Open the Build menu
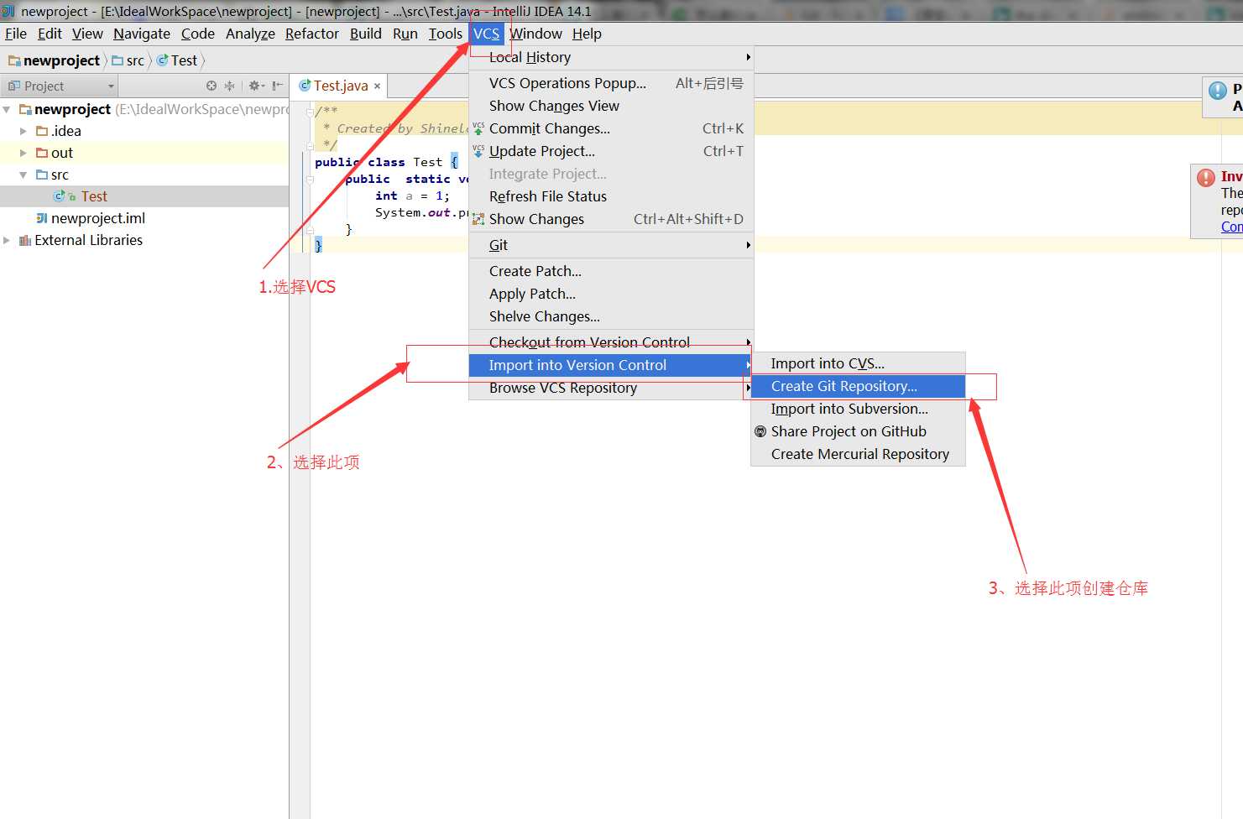 pyautogui.click(x=366, y=34)
